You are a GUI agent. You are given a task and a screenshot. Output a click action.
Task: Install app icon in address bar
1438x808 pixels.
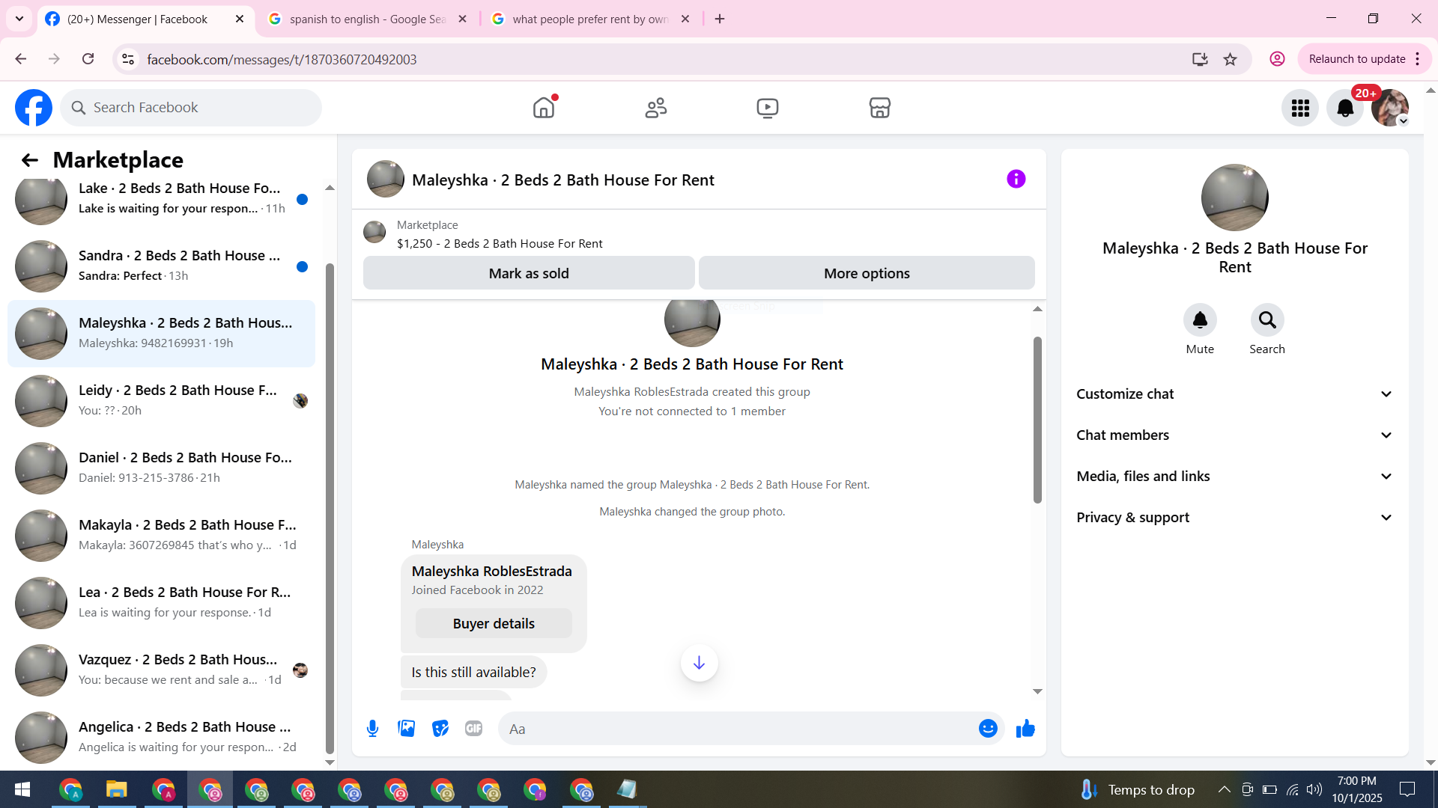tap(1200, 59)
